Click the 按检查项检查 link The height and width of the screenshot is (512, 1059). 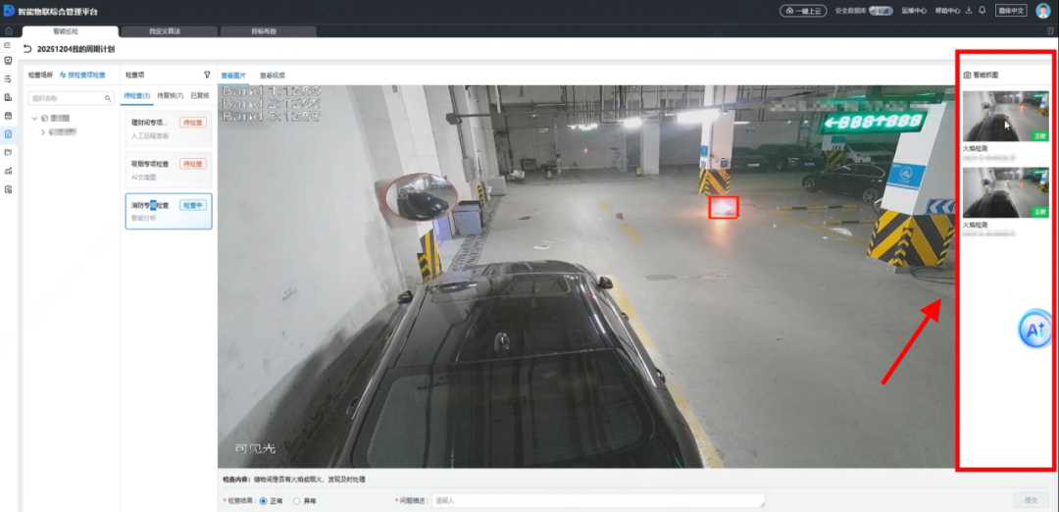(x=83, y=75)
